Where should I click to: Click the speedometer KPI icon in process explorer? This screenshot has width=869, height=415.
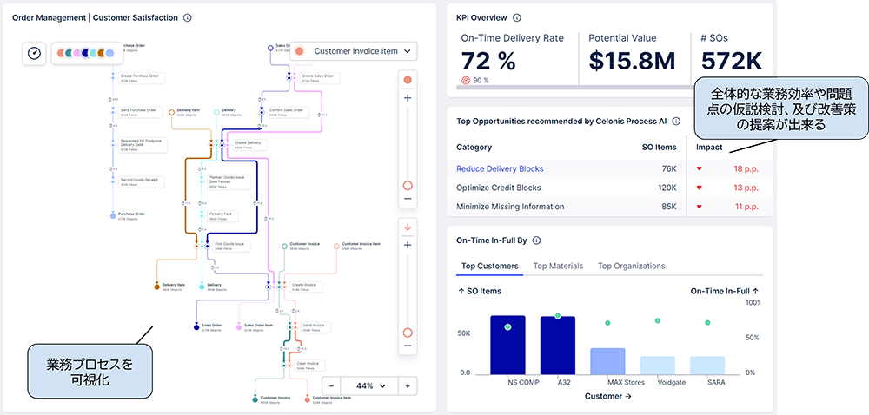pos(34,53)
